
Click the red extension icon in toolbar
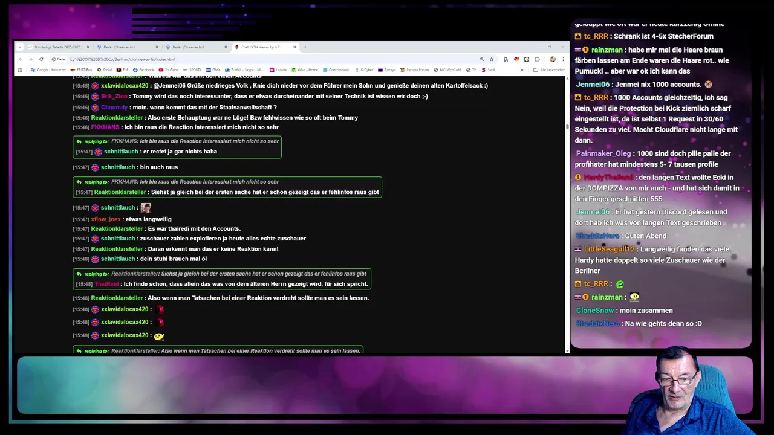[x=516, y=59]
